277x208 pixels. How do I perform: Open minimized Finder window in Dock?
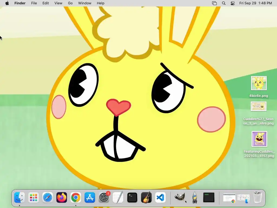click(x=243, y=199)
